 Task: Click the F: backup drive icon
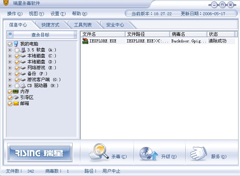23,74
